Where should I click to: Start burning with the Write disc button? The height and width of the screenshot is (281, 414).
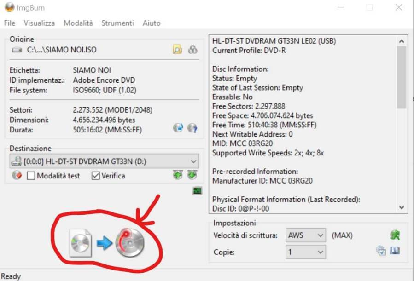click(107, 241)
